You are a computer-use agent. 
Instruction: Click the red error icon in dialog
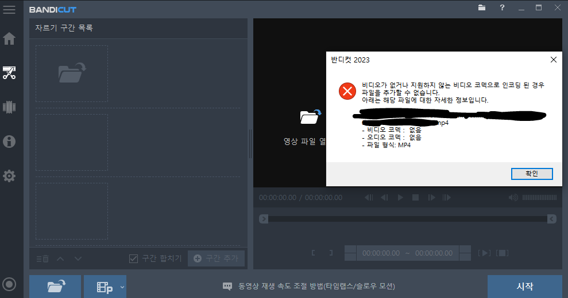point(347,91)
